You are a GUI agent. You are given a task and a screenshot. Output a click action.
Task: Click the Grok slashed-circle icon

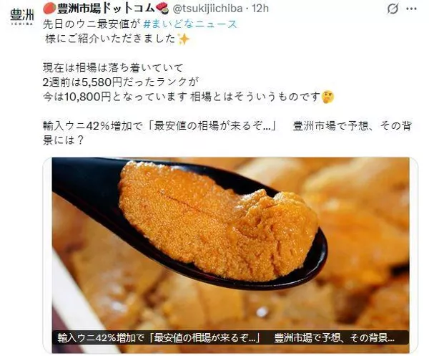[393, 9]
